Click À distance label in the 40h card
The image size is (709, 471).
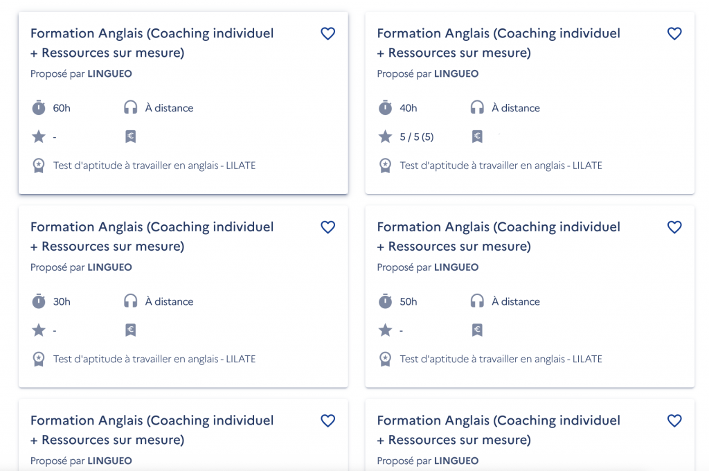tap(516, 107)
